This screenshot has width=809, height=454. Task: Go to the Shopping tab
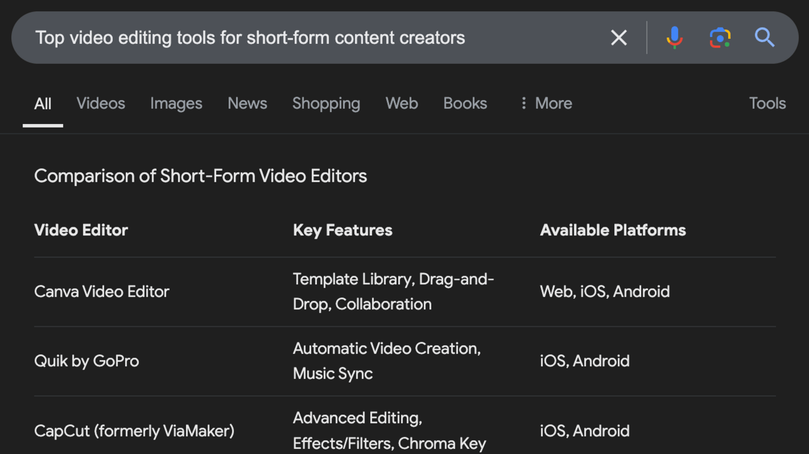(x=326, y=103)
